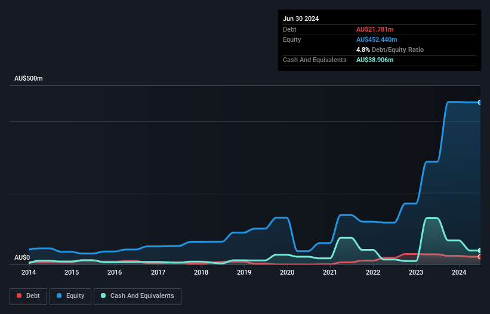Toggle the Debt series legend button

[x=29, y=296]
